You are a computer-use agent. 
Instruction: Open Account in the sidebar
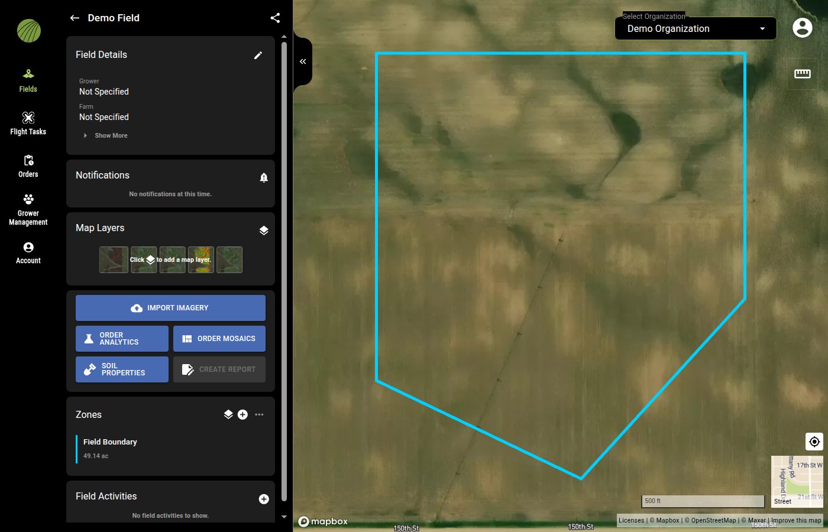tap(28, 252)
